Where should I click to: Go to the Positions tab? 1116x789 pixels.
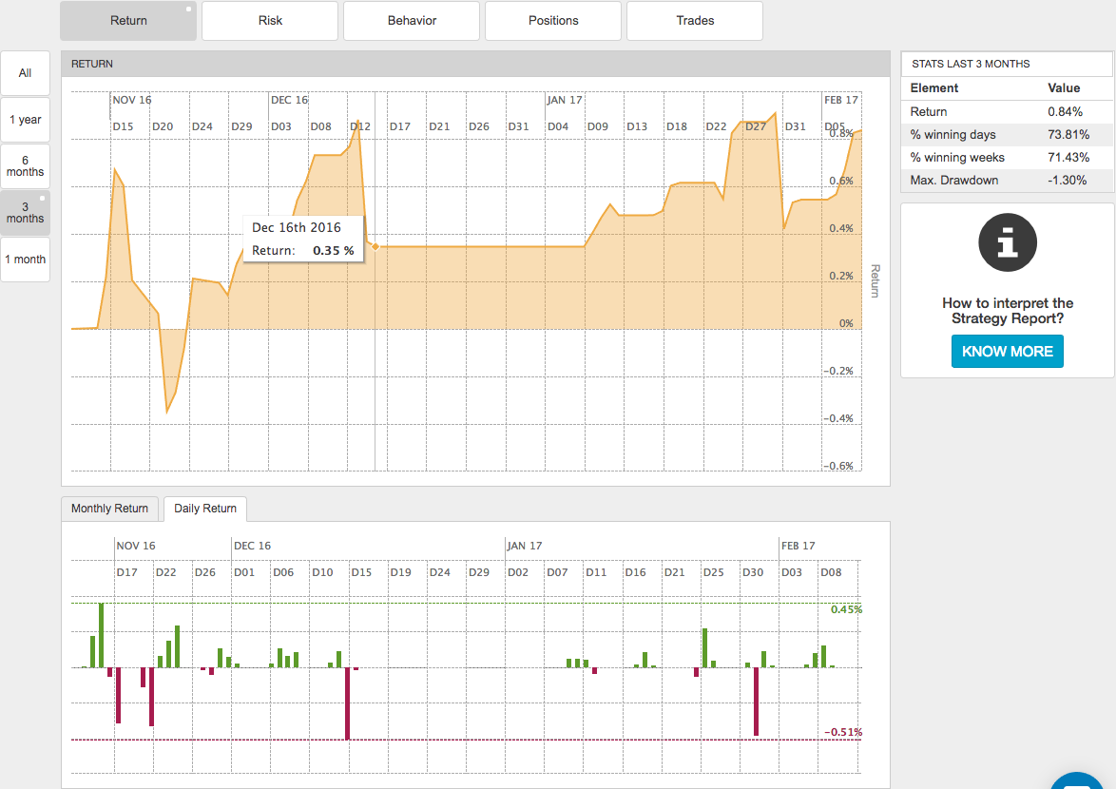click(x=553, y=20)
